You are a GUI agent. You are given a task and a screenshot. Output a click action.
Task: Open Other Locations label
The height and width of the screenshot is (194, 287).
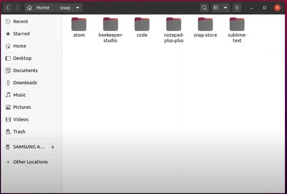(30, 162)
